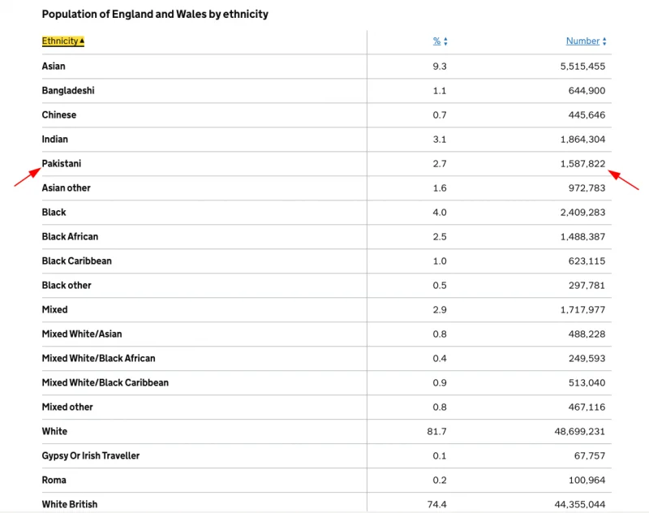Select the Black Caribbean row label
The width and height of the screenshot is (649, 513).
77,261
